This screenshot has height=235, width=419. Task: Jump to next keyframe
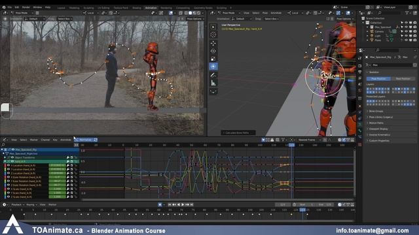pos(187,204)
